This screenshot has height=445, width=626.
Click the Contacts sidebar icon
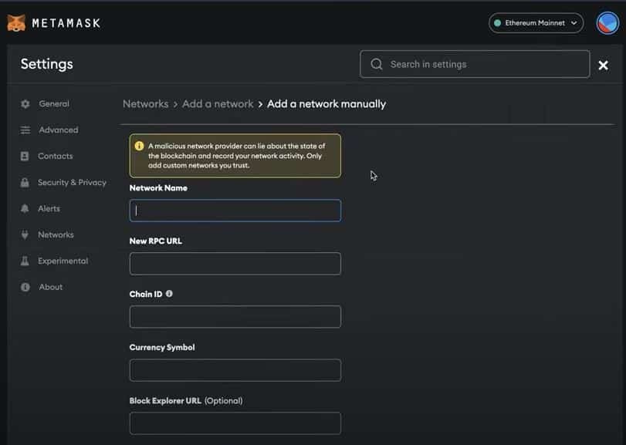[x=25, y=157]
